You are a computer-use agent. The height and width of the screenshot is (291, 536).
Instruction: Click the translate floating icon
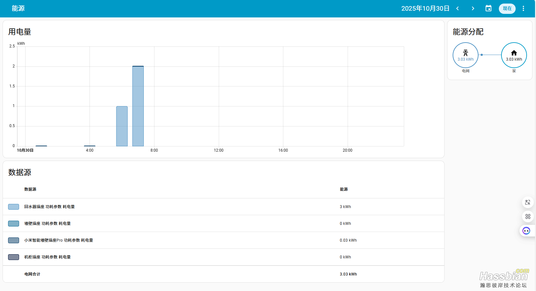[x=528, y=202]
